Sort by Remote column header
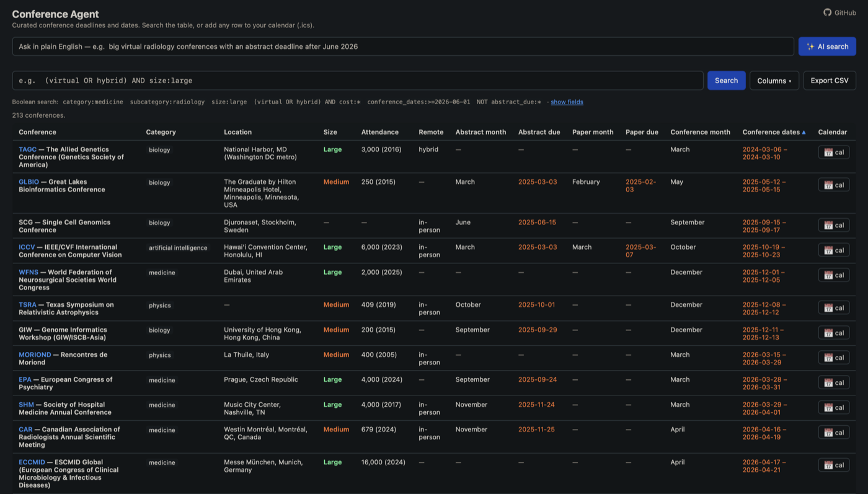 431,132
